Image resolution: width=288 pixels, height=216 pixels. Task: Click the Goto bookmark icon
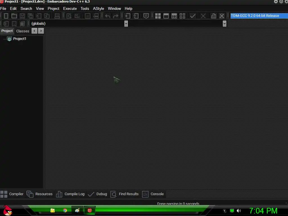pyautogui.click(x=22, y=24)
